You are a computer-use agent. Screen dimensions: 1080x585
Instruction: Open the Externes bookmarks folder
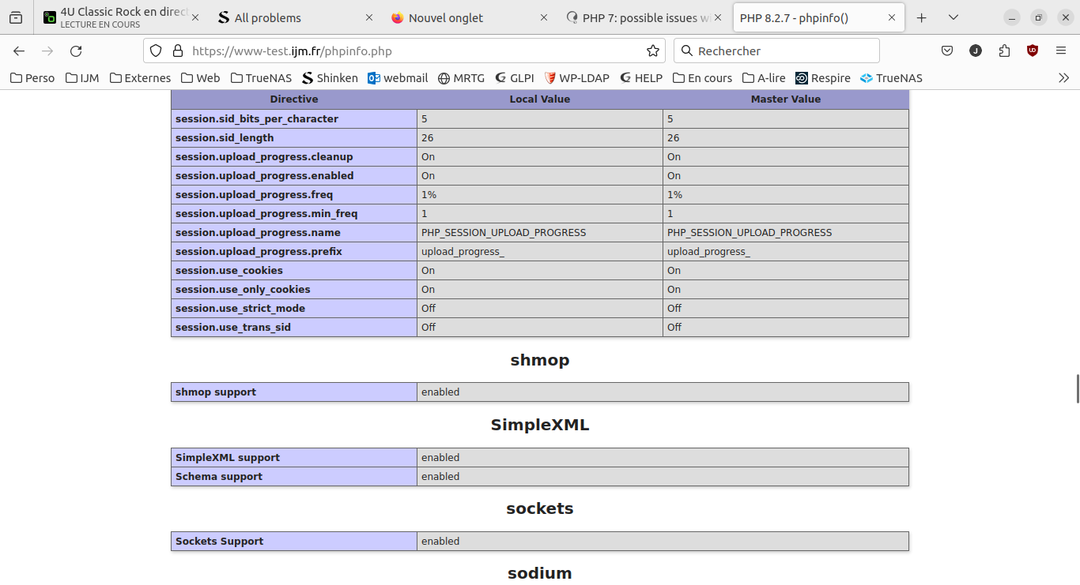click(140, 78)
